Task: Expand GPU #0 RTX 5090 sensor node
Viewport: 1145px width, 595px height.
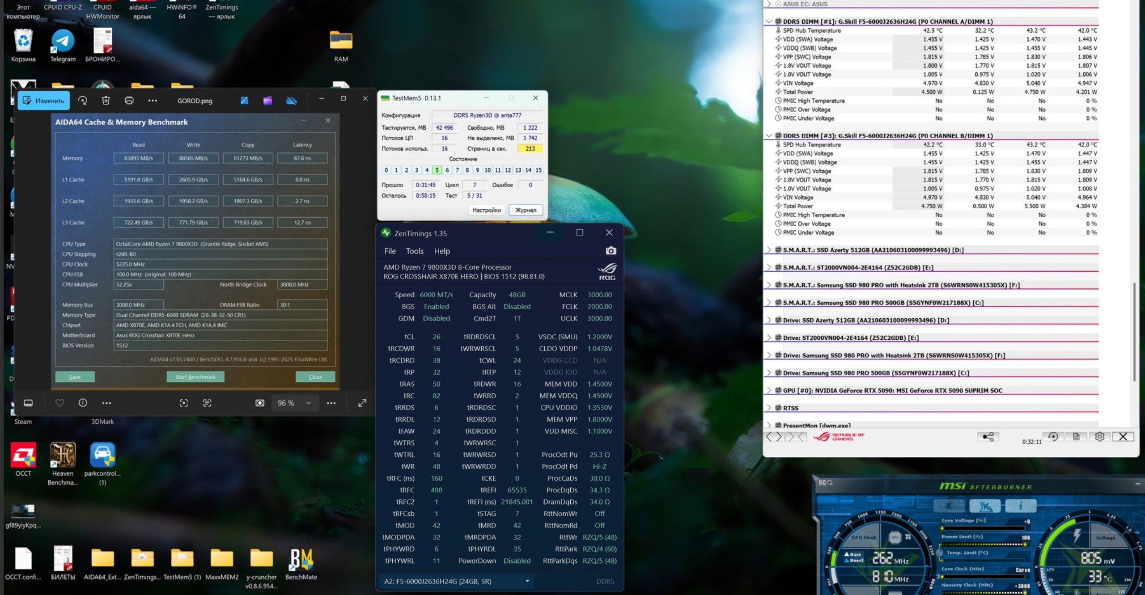Action: point(768,390)
